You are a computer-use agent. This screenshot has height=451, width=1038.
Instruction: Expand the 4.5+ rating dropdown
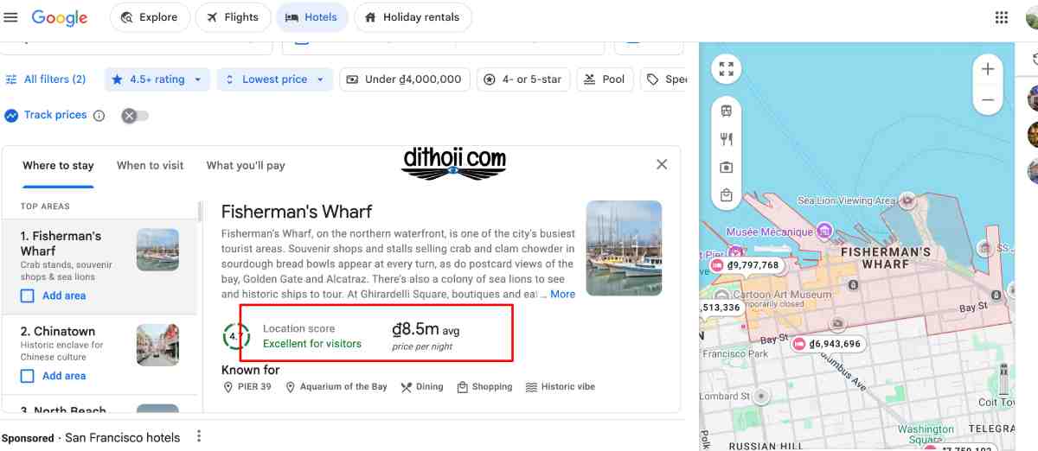coord(157,79)
